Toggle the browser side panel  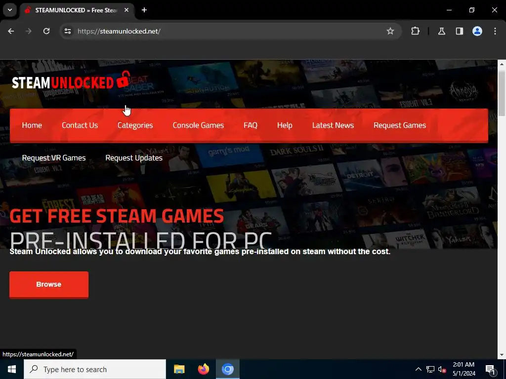[459, 31]
